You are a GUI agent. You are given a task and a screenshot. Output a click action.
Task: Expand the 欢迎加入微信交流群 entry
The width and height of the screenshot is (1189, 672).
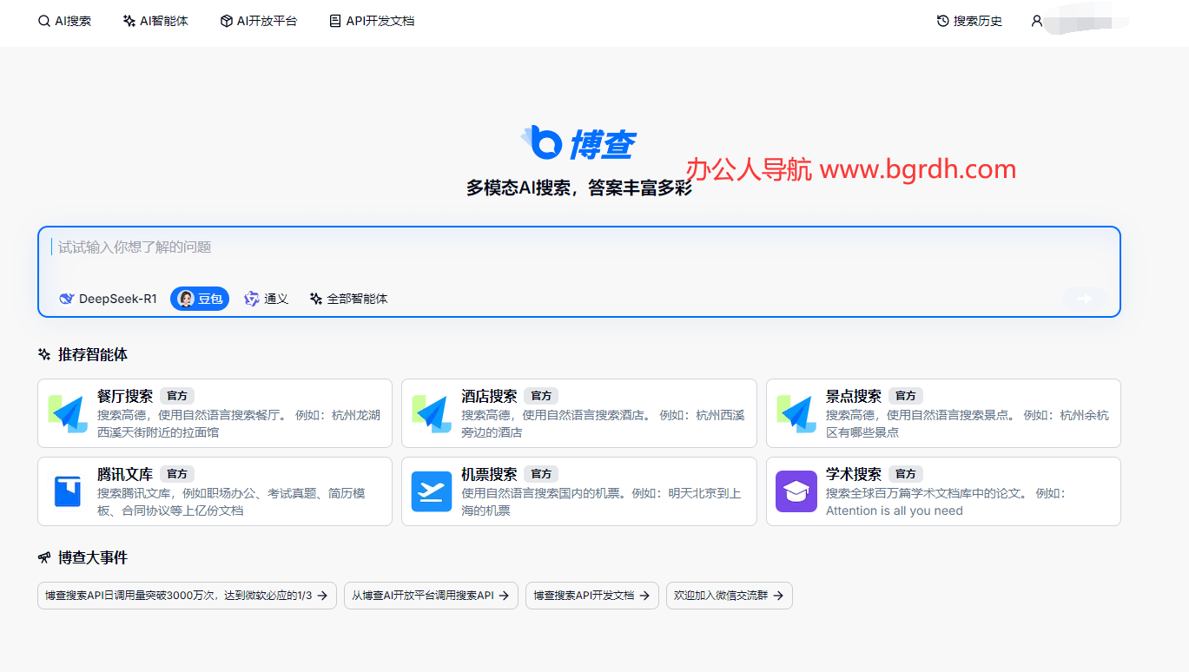(x=729, y=596)
